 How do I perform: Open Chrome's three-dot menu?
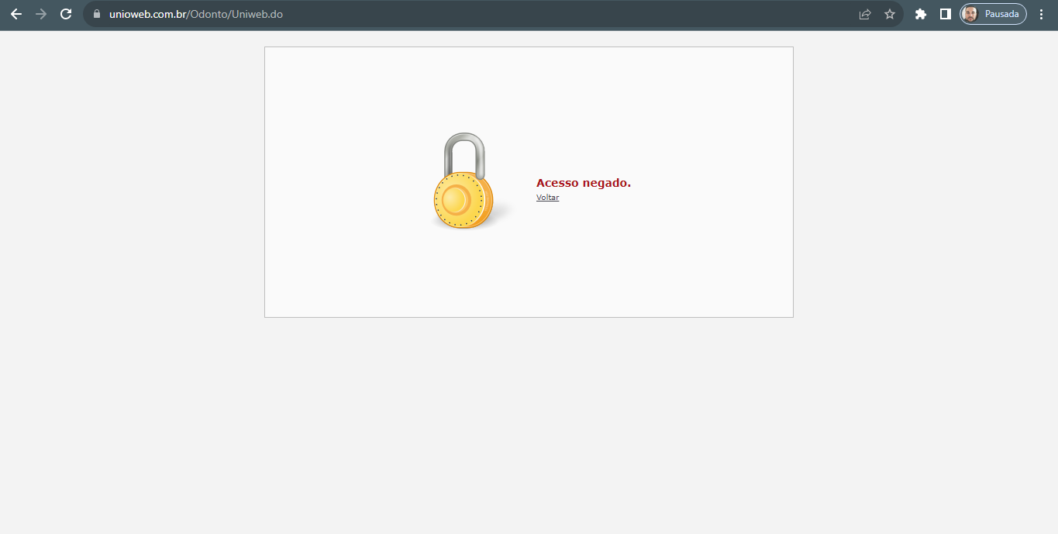(x=1042, y=14)
